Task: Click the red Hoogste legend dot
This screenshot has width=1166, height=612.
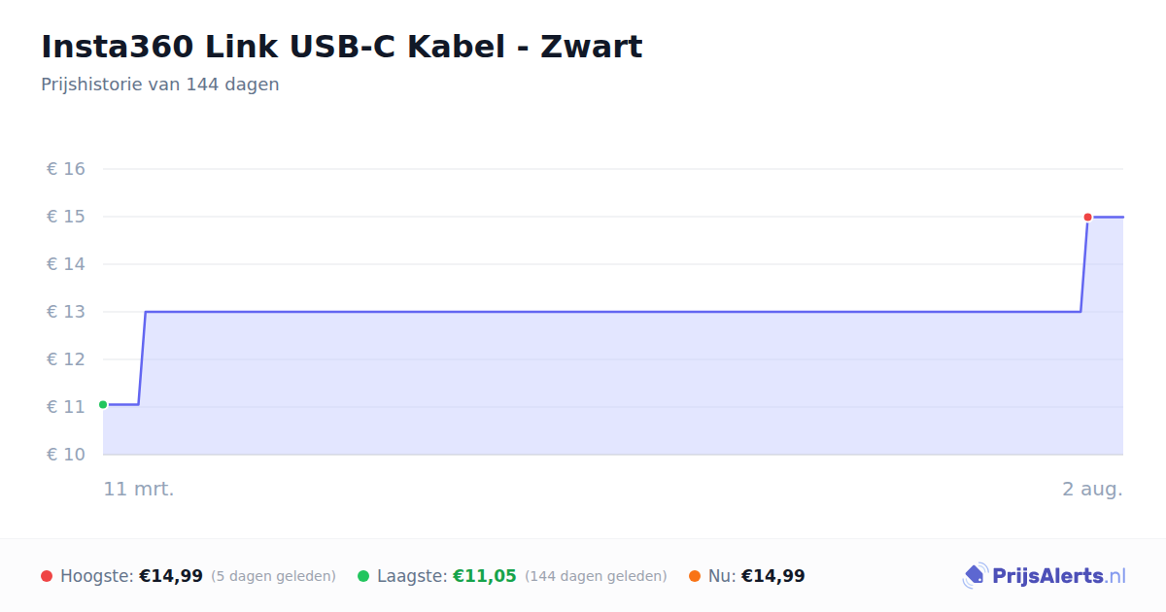Action: (47, 576)
